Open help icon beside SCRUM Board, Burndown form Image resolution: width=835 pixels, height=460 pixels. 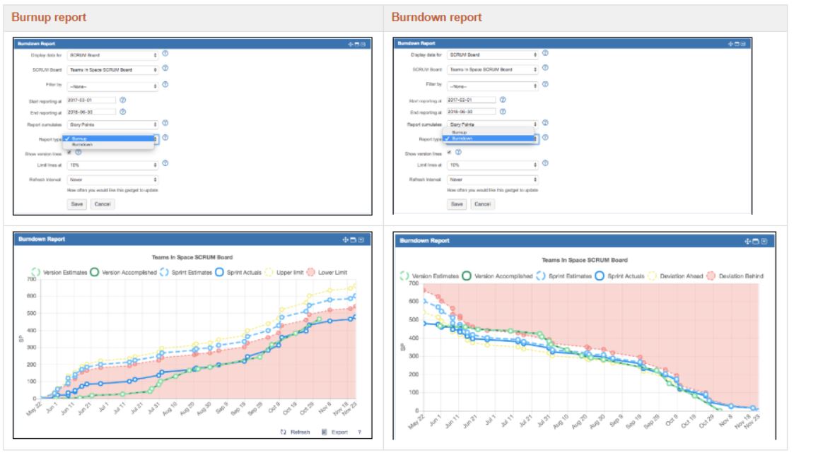(x=545, y=68)
